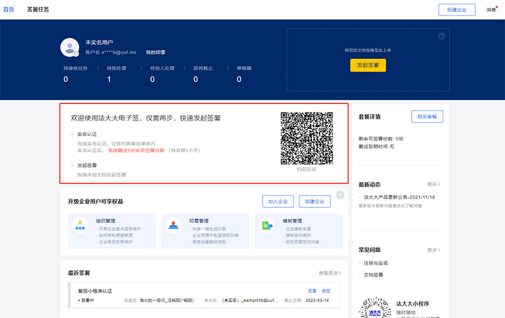Click the QR code for real-name verification
The image size is (505, 318).
tap(306, 138)
